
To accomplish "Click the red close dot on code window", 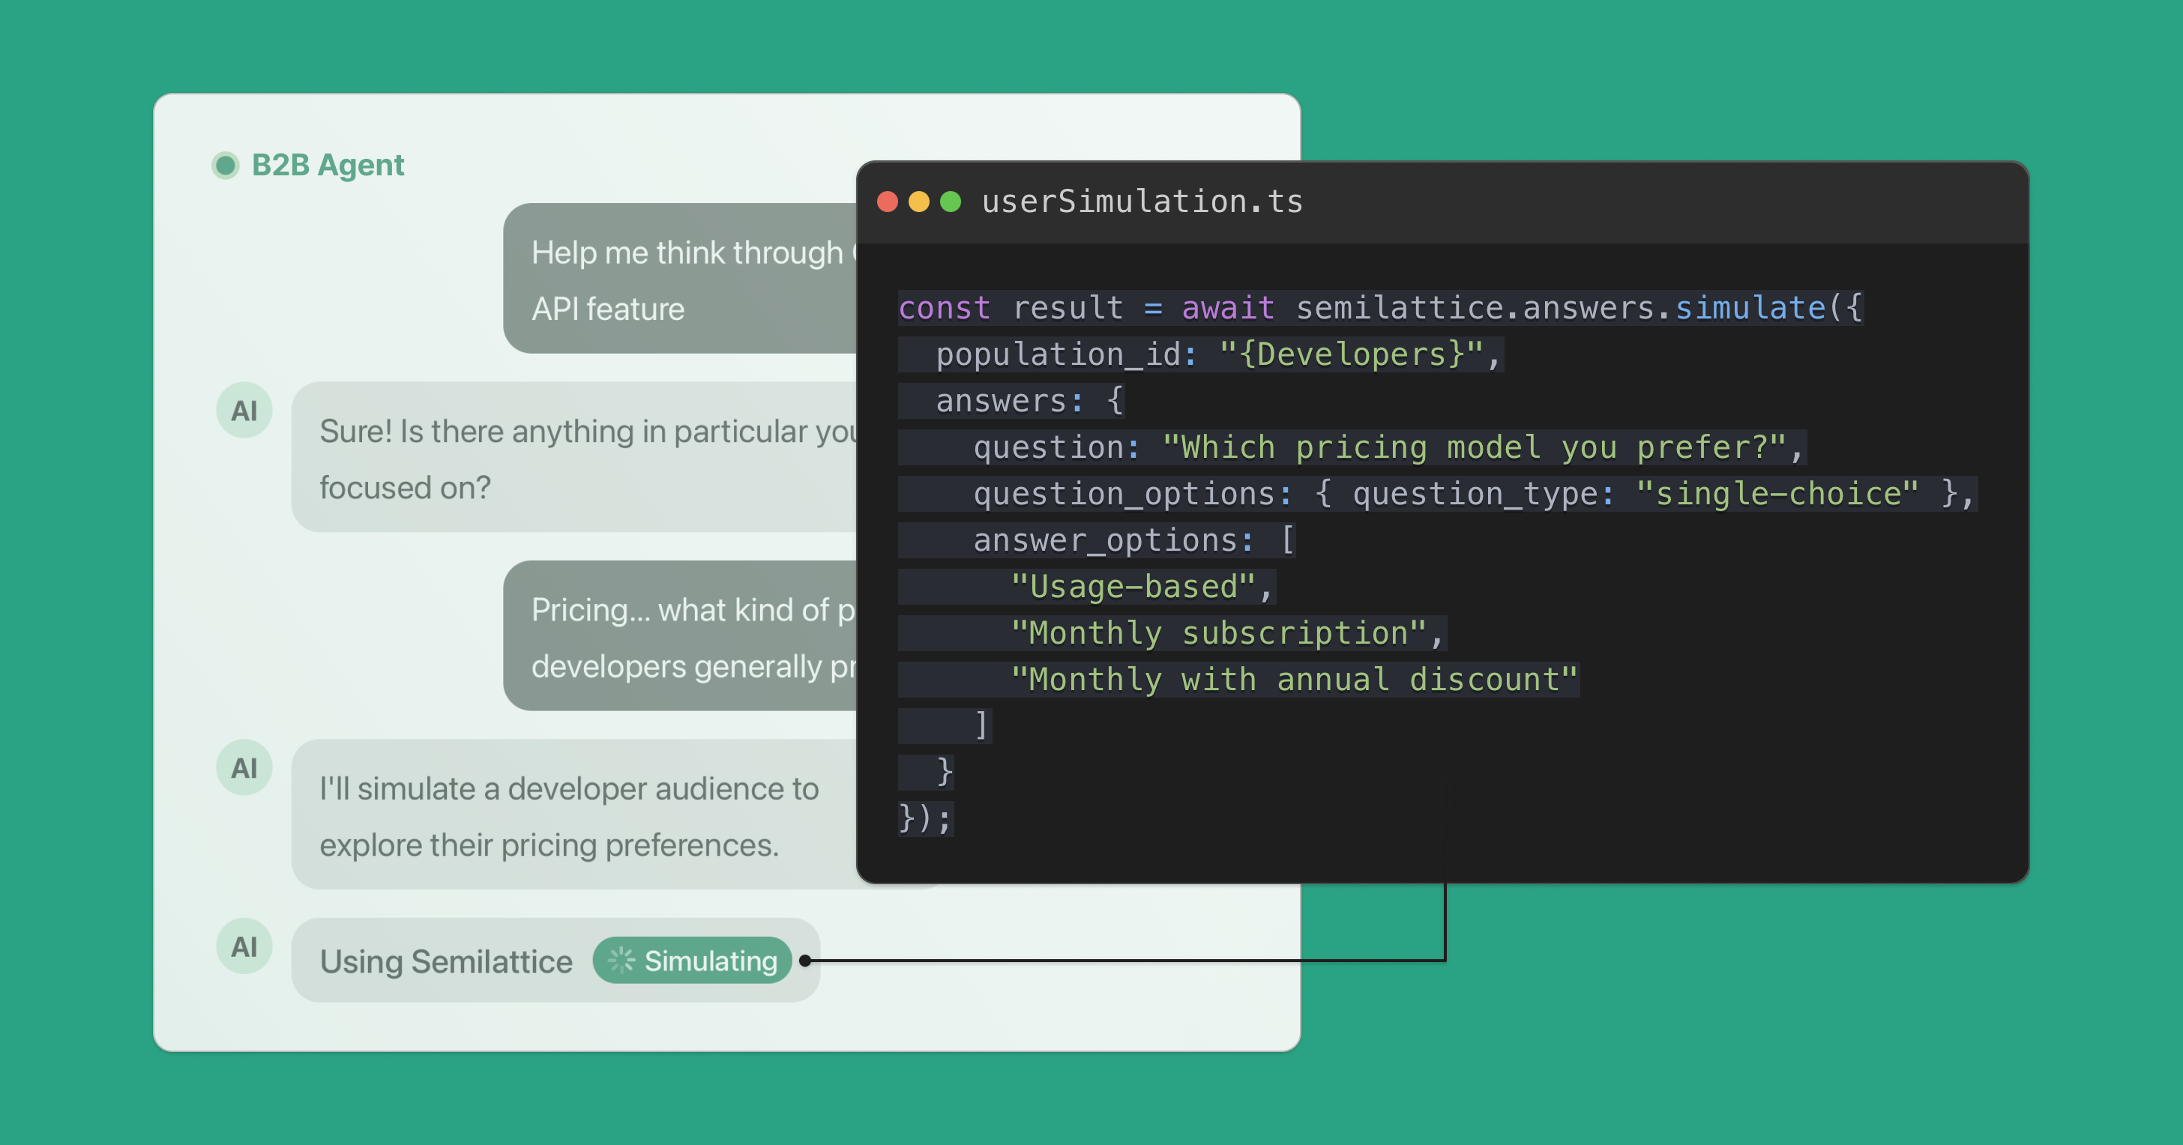I will pos(888,202).
